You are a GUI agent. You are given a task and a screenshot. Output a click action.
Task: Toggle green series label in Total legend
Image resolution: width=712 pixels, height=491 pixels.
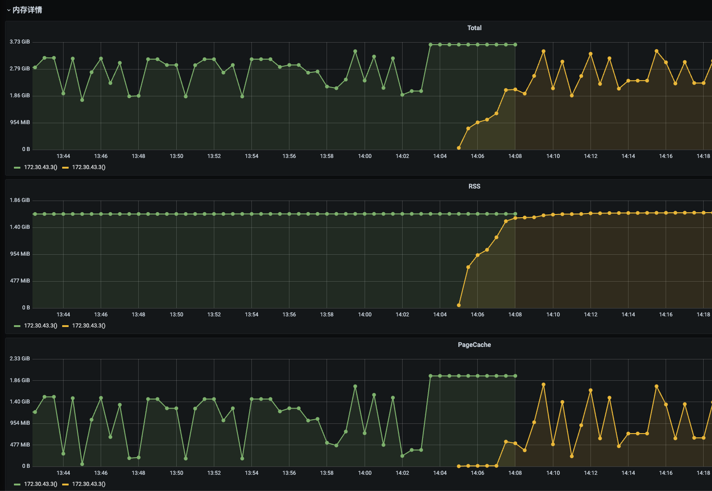pos(40,167)
